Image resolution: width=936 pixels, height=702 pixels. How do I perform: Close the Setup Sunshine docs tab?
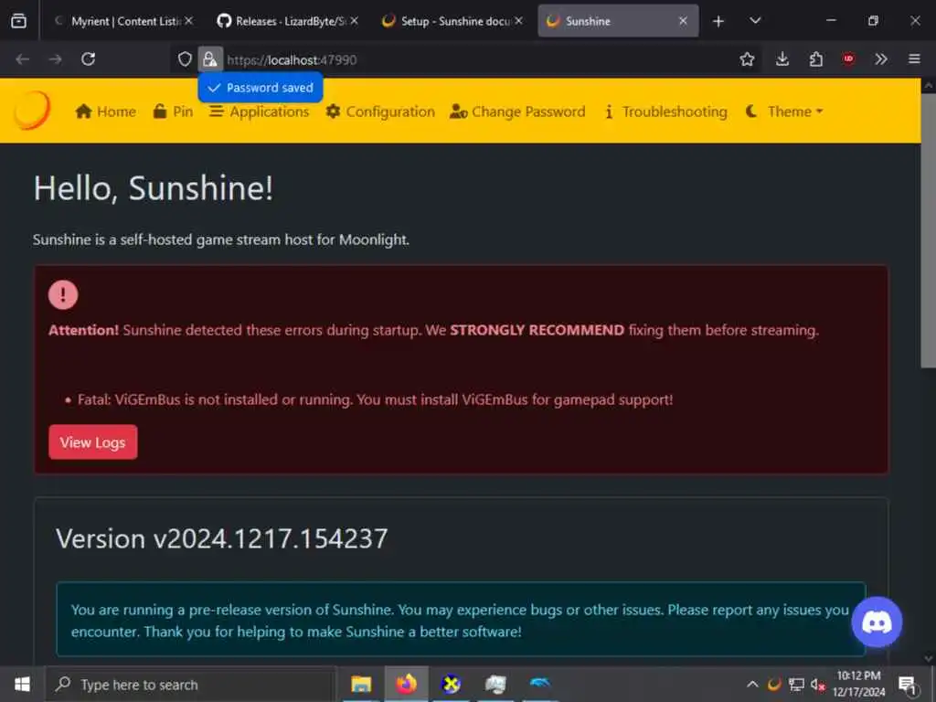pyautogui.click(x=519, y=21)
